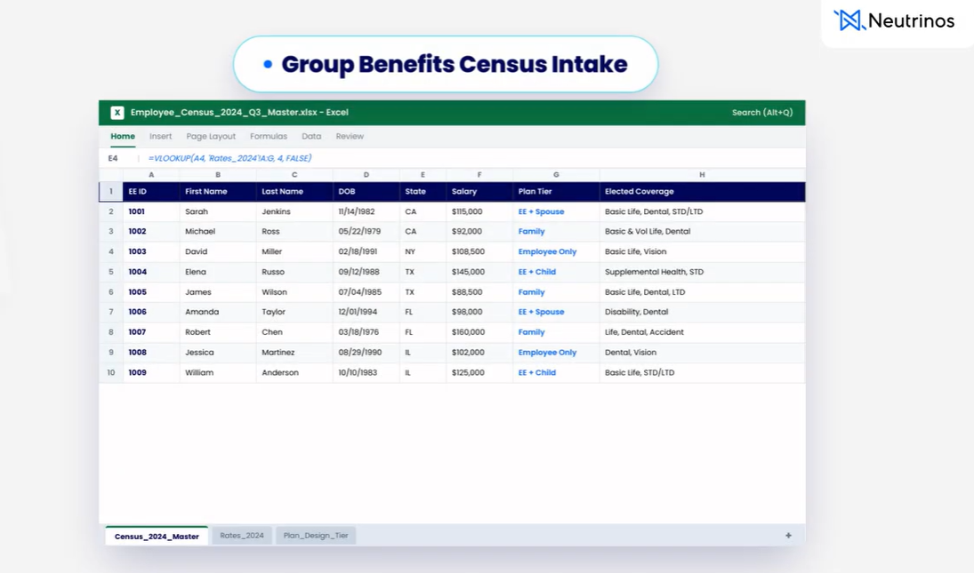Click first name cell Michael
Screen dimensions: 974x573
pyautogui.click(x=218, y=231)
